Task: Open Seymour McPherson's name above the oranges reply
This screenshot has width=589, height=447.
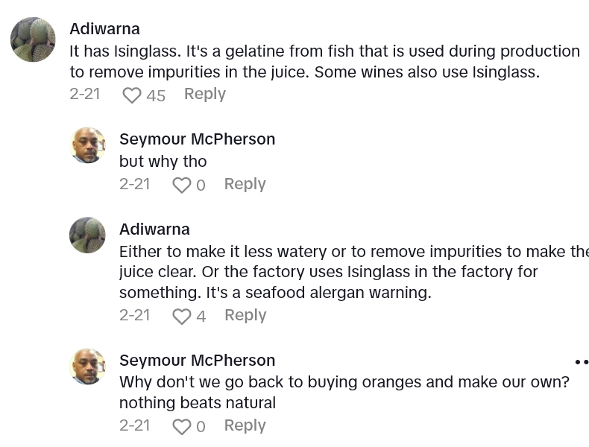Action: tap(197, 361)
